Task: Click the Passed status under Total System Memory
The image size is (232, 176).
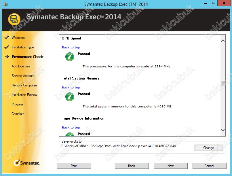Action: (x=84, y=94)
